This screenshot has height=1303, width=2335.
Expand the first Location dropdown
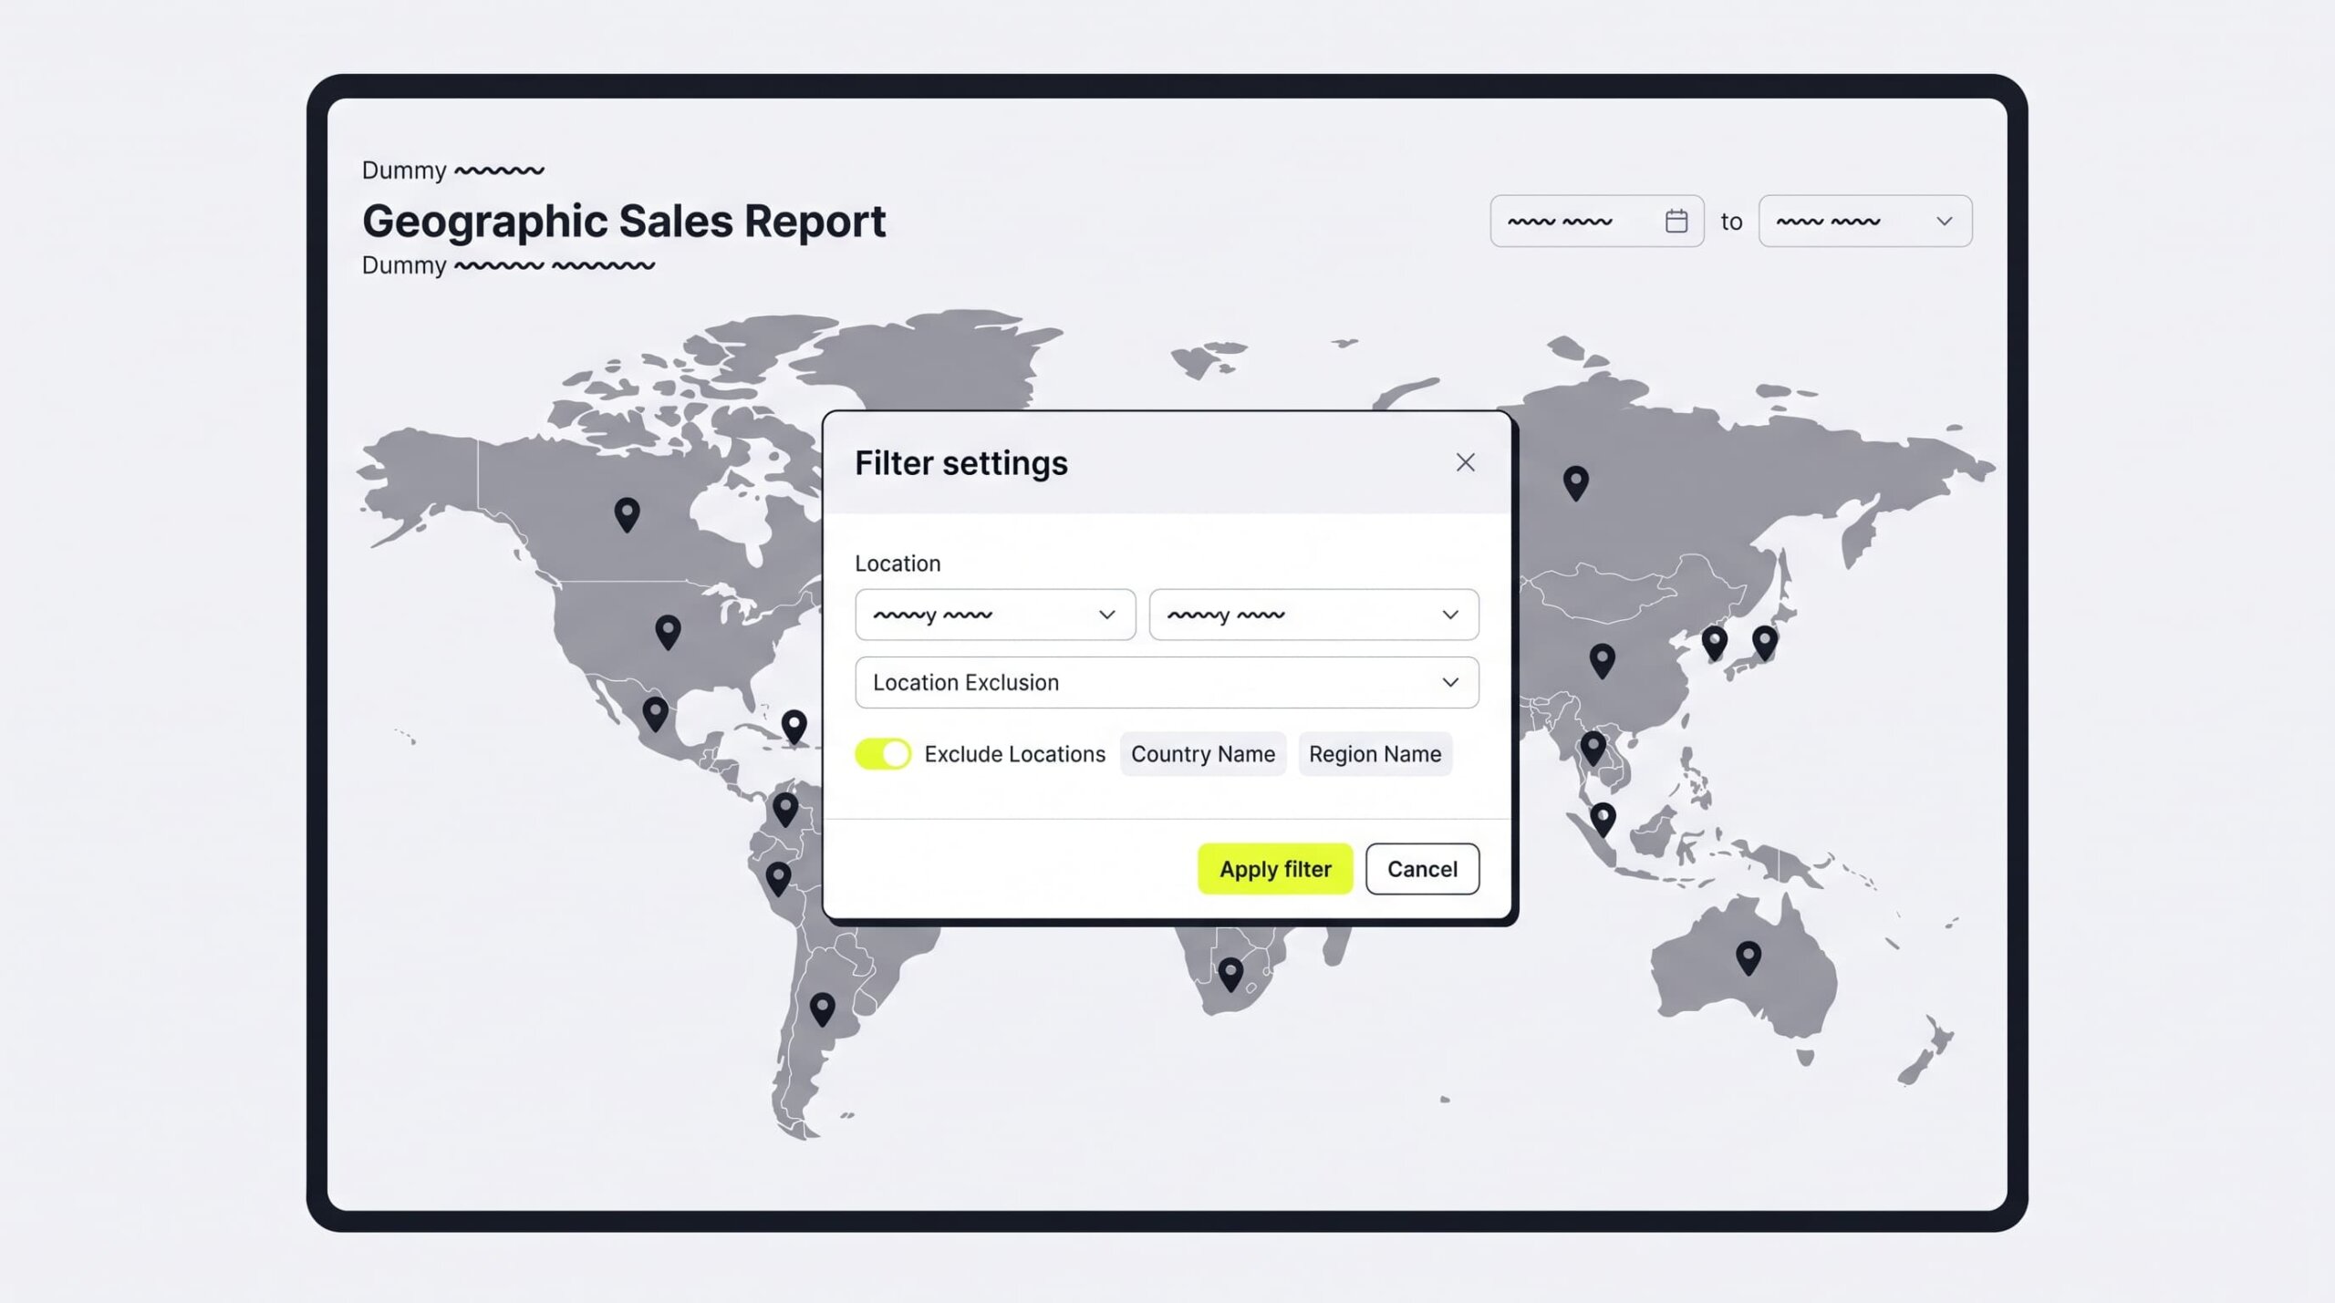[995, 615]
